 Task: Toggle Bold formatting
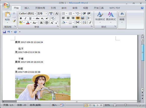tap(21, 18)
